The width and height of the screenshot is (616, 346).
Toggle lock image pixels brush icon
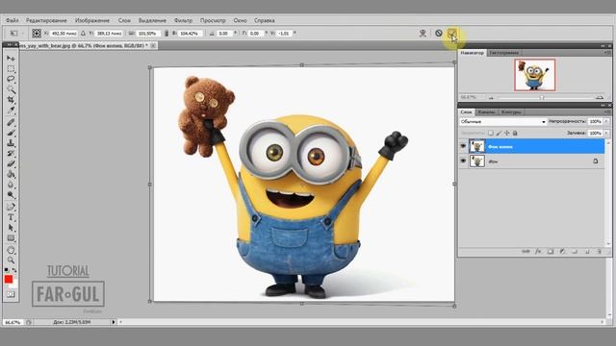pyautogui.click(x=499, y=133)
